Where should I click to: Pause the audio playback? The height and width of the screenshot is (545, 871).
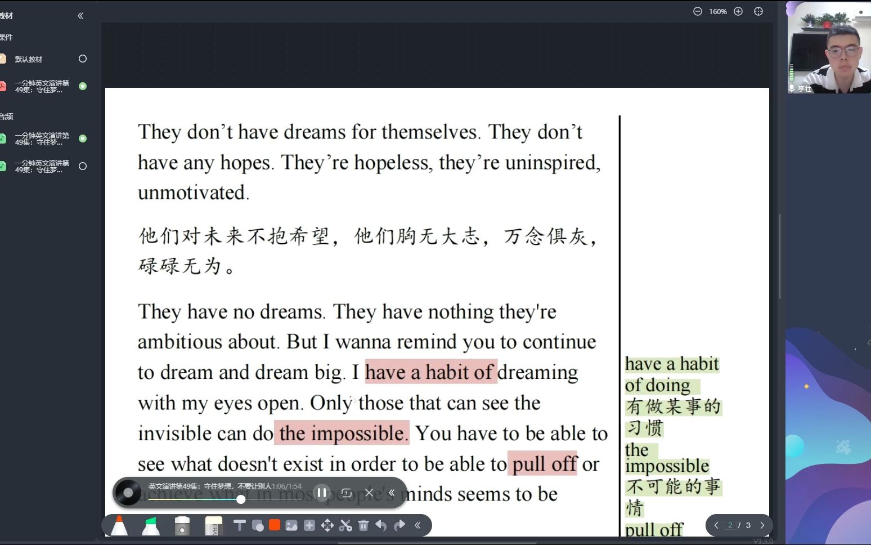coord(322,493)
